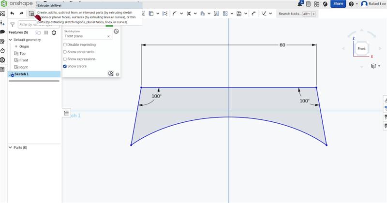This screenshot has width=387, height=203.
Task: Select the curved arrow tool left of the plane tool
Action: click(x=253, y=14)
